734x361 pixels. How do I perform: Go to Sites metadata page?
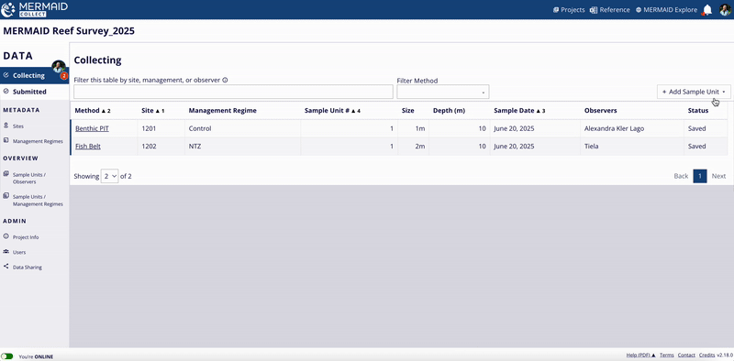point(18,126)
